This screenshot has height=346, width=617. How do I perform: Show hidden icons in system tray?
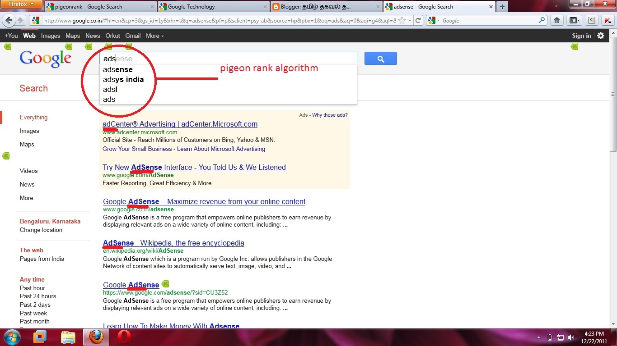(538, 337)
